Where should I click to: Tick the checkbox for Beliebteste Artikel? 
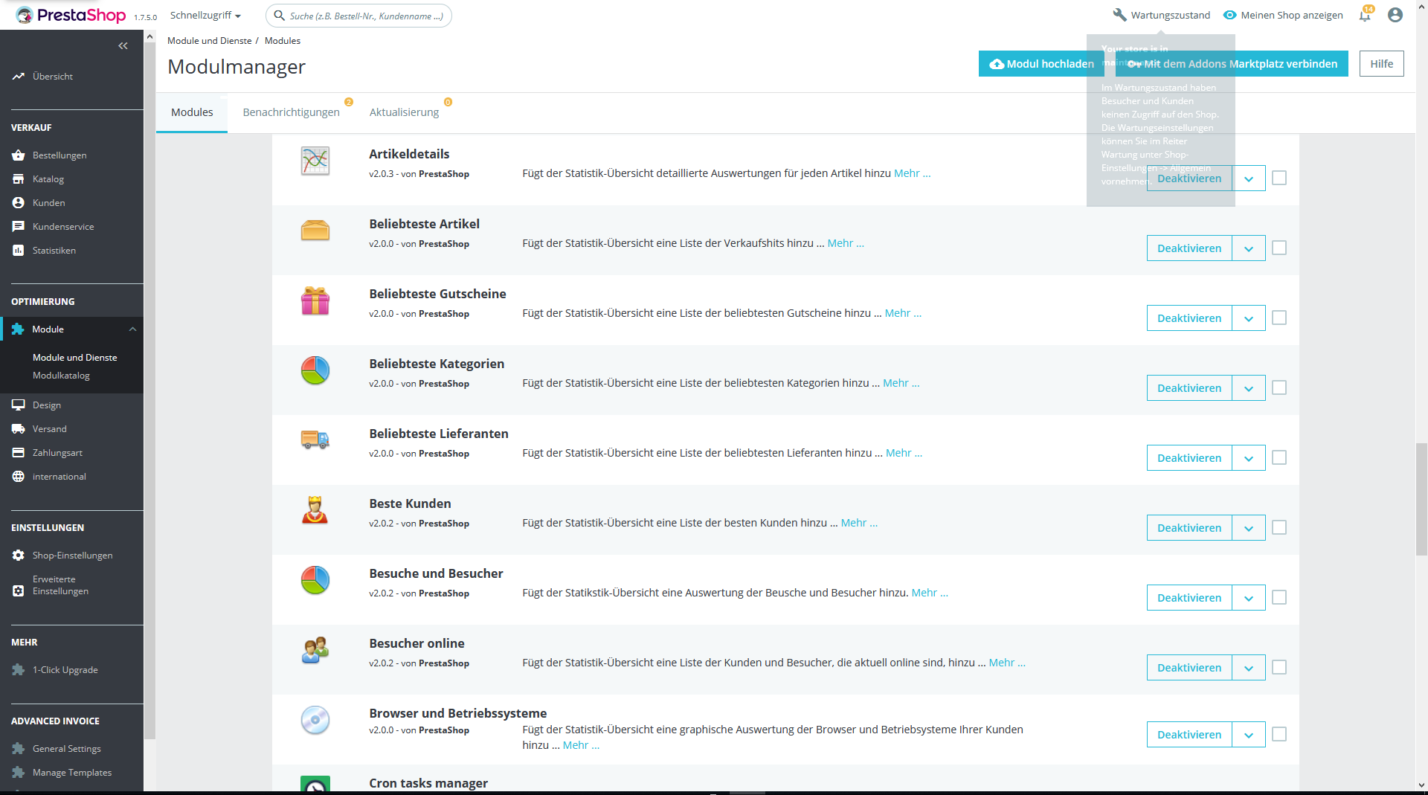(1279, 248)
